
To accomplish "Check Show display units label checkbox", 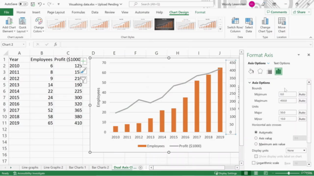I will (256, 156).
